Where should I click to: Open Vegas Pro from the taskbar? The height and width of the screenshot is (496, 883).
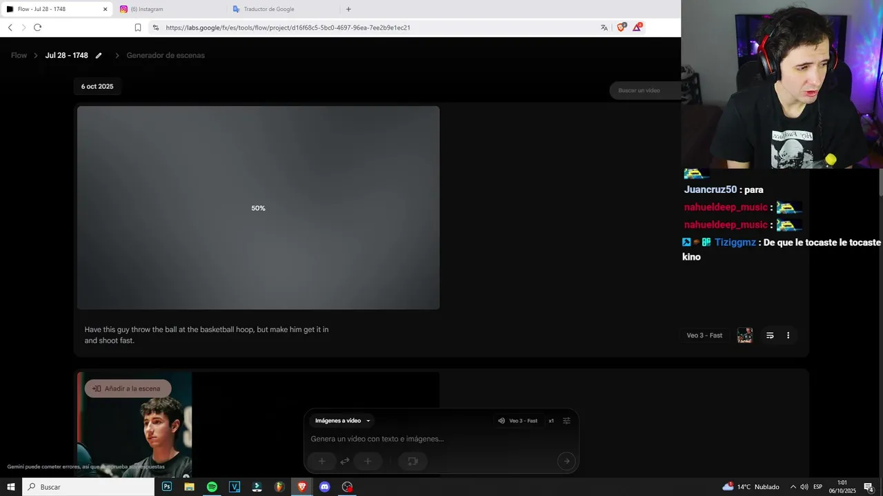(235, 487)
